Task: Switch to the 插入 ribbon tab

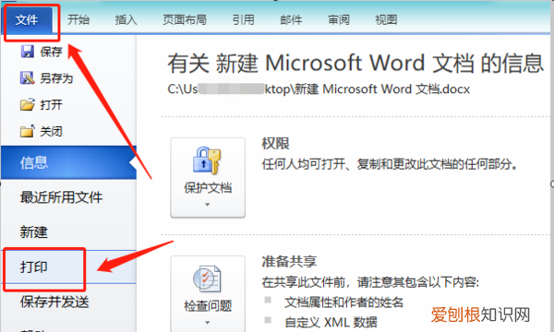Action: click(126, 19)
